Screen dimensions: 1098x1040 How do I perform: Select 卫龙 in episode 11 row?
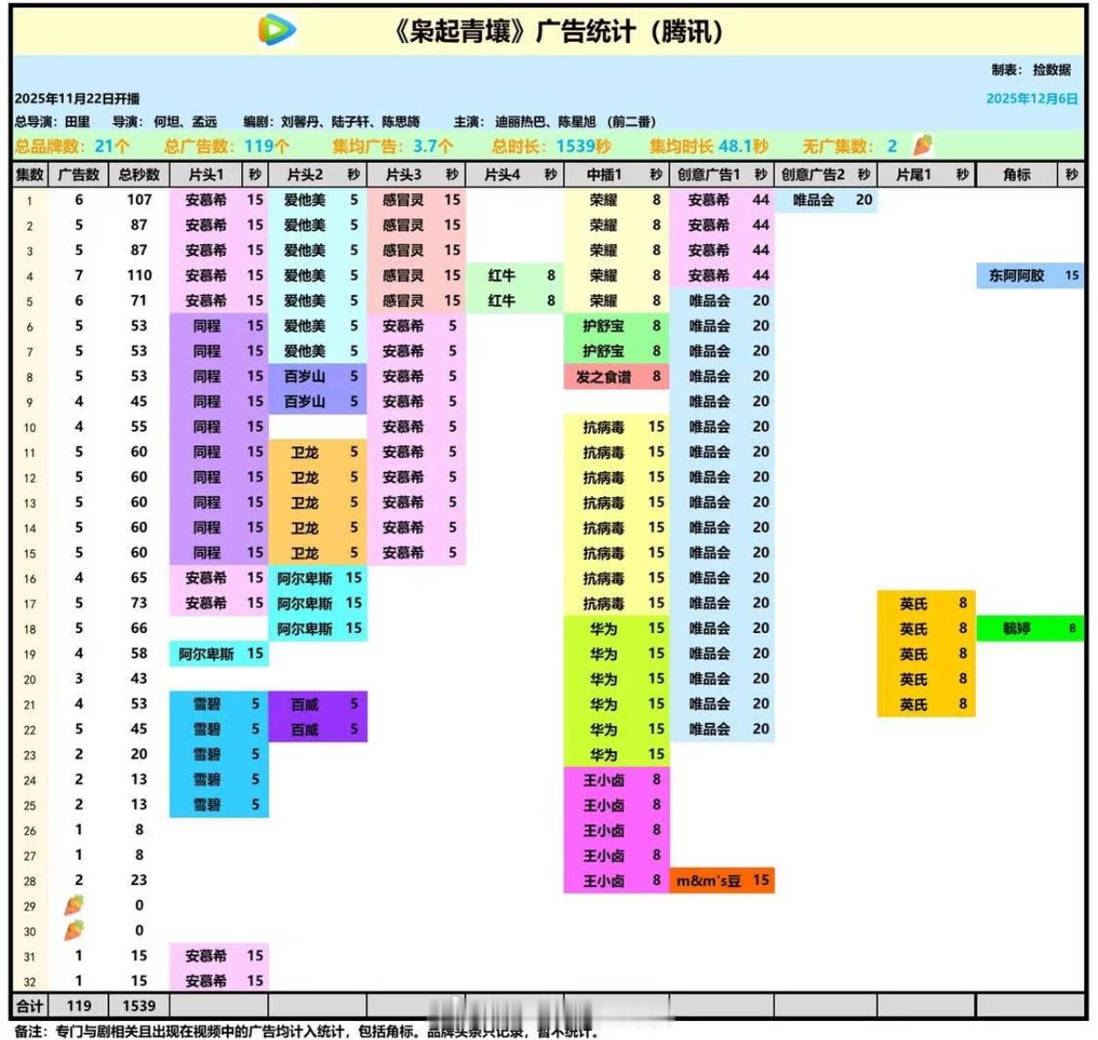point(318,452)
